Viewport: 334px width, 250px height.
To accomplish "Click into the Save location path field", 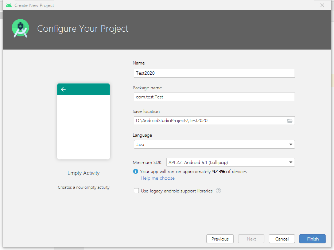I will [x=210, y=121].
